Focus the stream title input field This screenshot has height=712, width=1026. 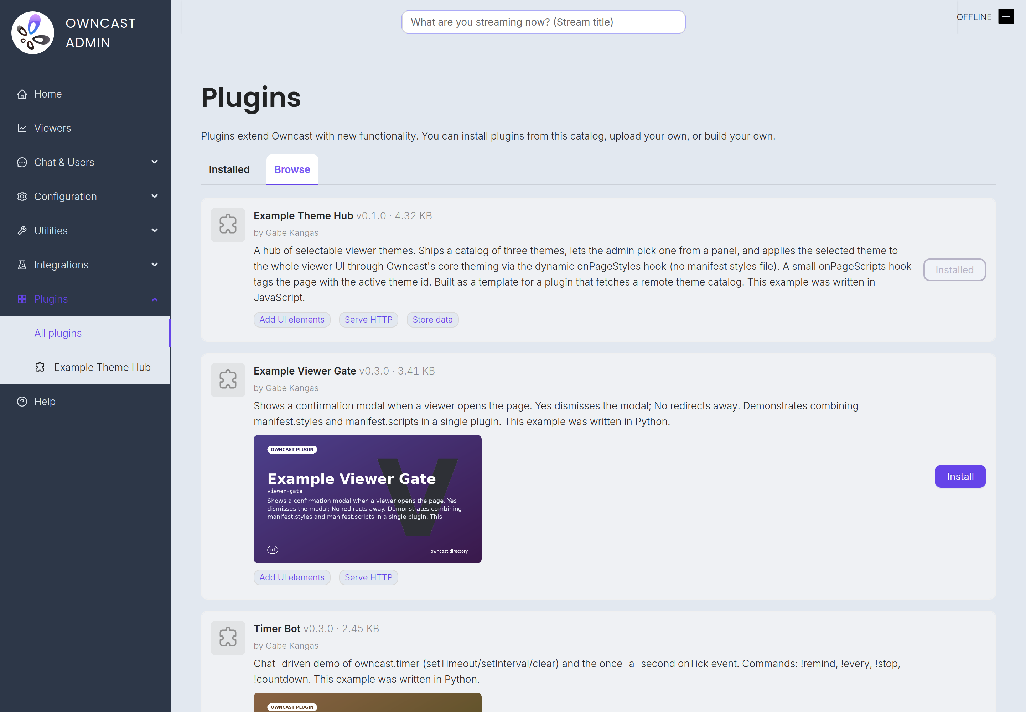pos(543,22)
